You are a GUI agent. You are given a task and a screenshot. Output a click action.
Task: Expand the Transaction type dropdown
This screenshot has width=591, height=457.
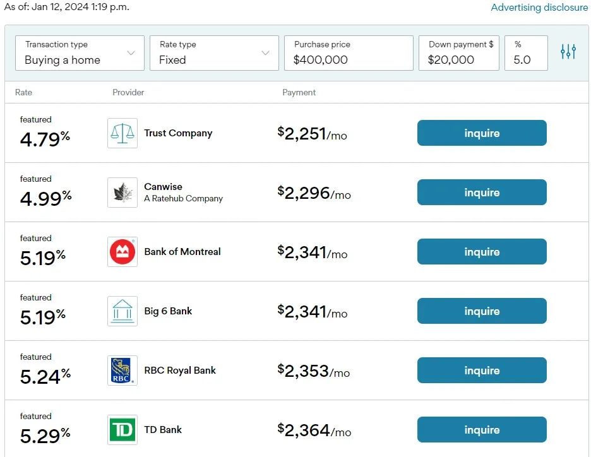pyautogui.click(x=80, y=53)
